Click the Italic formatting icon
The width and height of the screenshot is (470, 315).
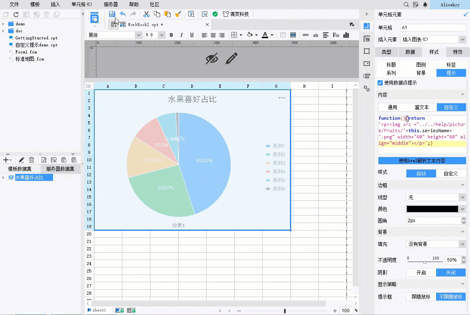[181, 35]
